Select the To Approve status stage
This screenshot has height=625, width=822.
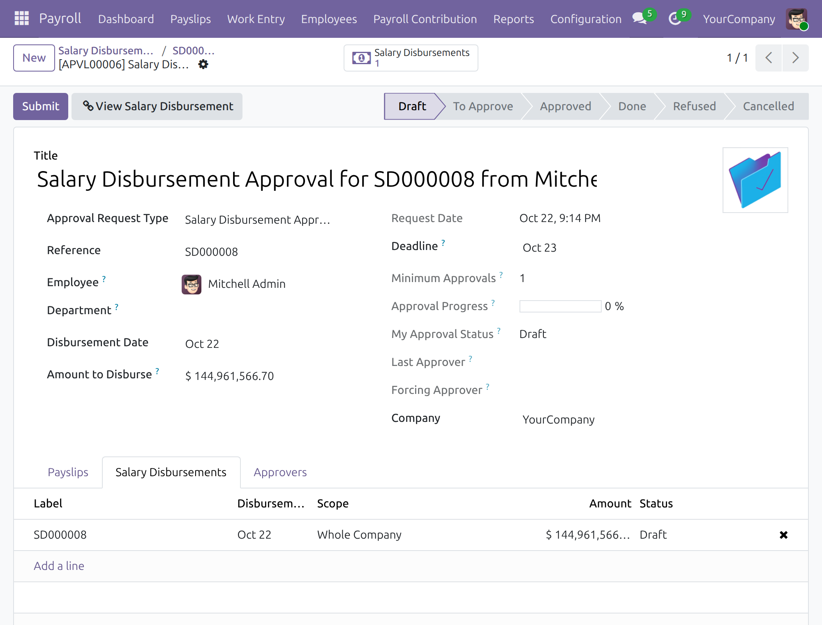pos(483,106)
